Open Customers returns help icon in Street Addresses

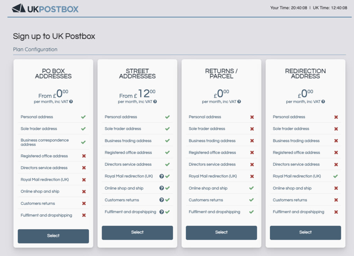point(161,200)
